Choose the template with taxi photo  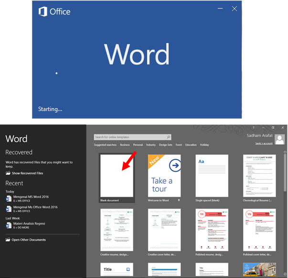(259, 269)
